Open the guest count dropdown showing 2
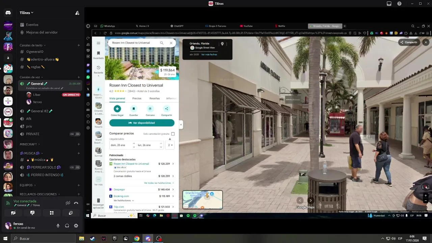This screenshot has height=243, width=432. [x=170, y=145]
